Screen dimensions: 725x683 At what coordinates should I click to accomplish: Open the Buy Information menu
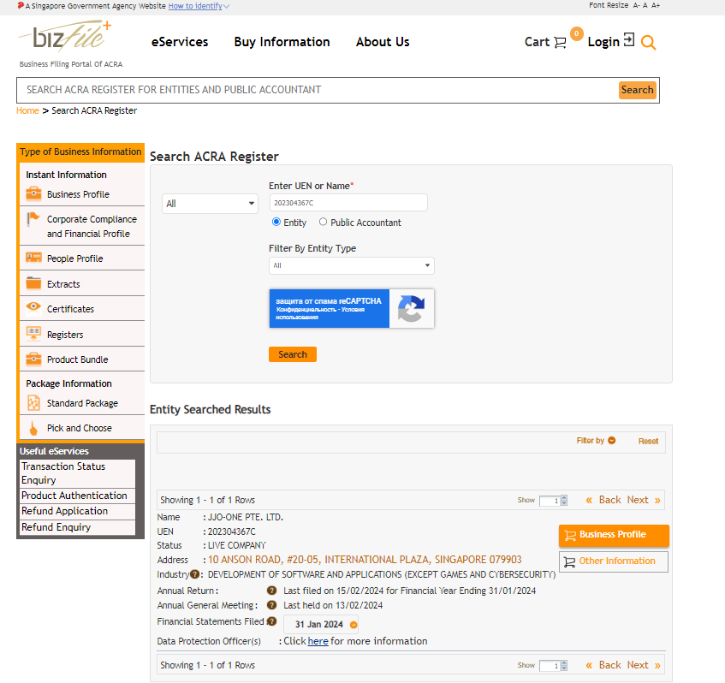282,42
